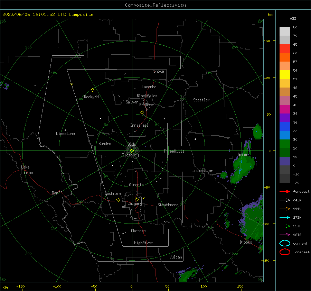This screenshot has width=311, height=291.
Task: Click the Sundre label
Action: (105, 143)
